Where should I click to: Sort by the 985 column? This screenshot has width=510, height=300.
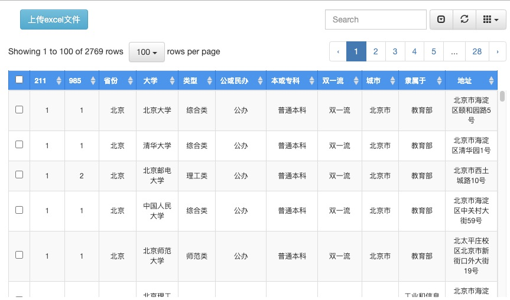click(82, 80)
